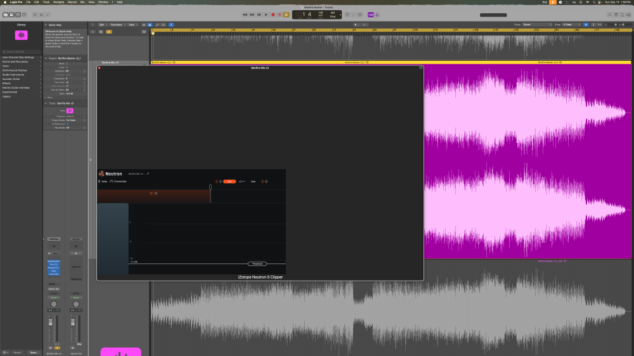Click the pink track icon in inspector
Screen dimensions: 634x356
(70, 111)
